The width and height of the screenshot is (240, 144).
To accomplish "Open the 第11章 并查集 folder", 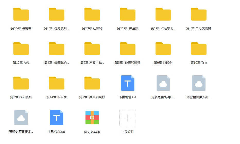I will pos(128,14).
